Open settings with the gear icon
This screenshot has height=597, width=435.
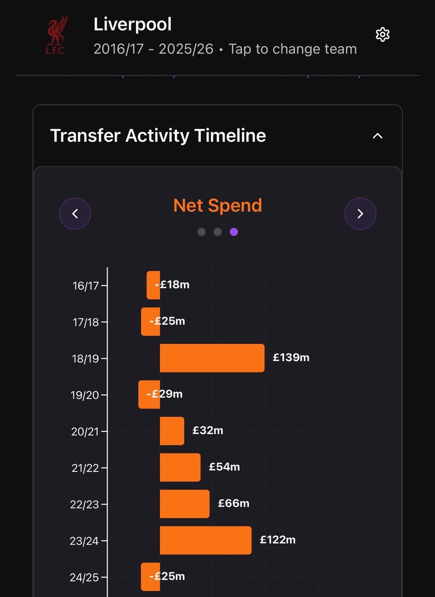coord(382,35)
